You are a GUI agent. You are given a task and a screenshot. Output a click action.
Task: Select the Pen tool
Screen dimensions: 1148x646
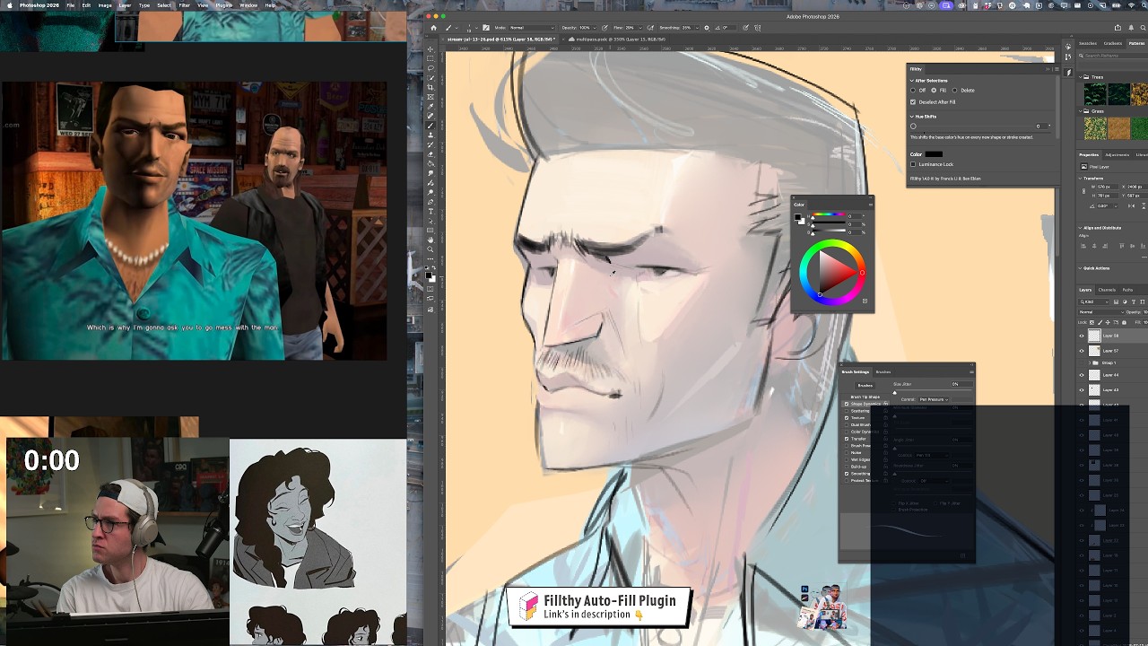430,202
